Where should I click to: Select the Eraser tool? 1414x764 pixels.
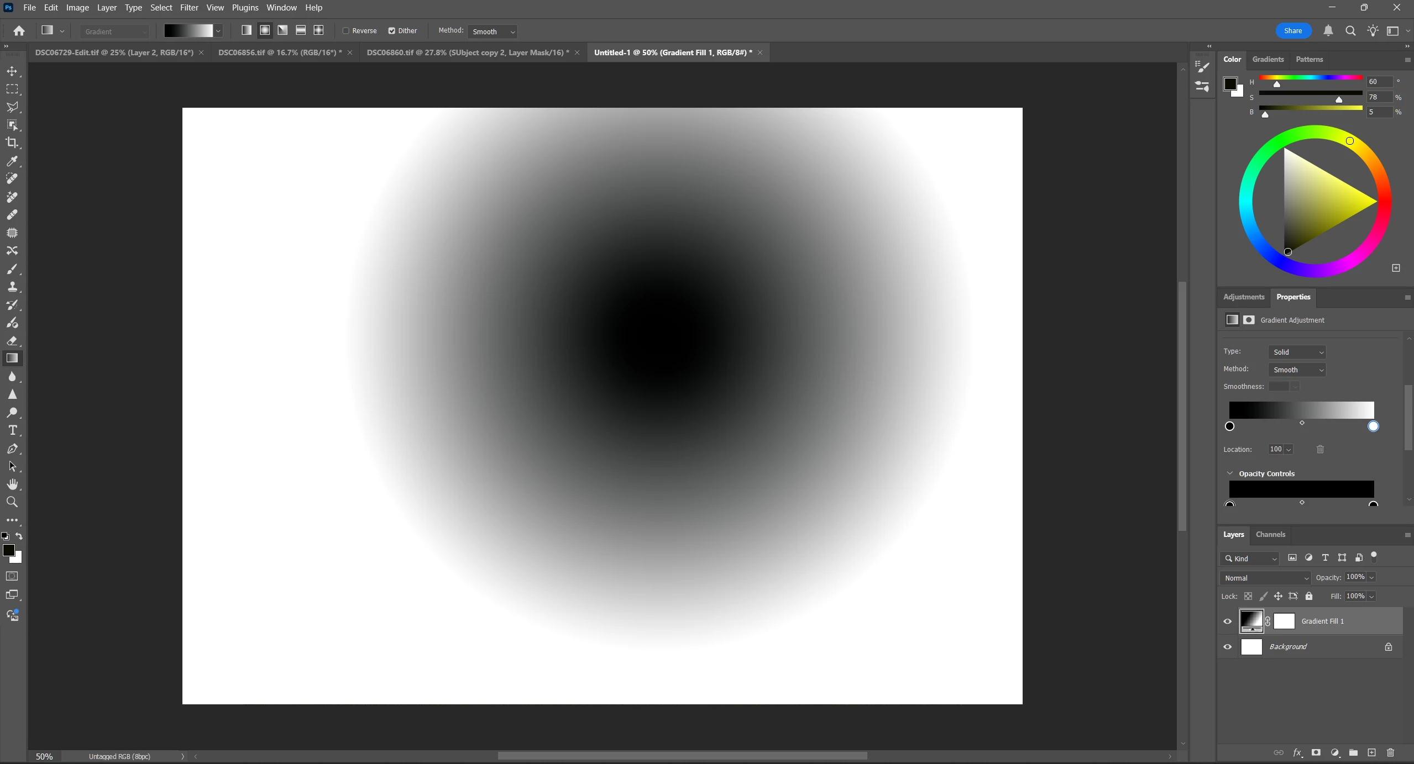12,340
